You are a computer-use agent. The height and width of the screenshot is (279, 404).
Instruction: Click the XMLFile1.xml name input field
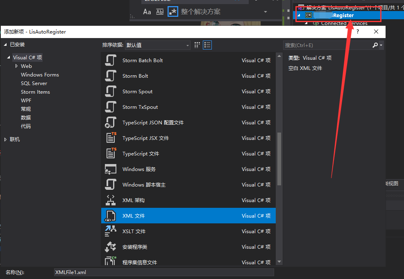(164, 272)
